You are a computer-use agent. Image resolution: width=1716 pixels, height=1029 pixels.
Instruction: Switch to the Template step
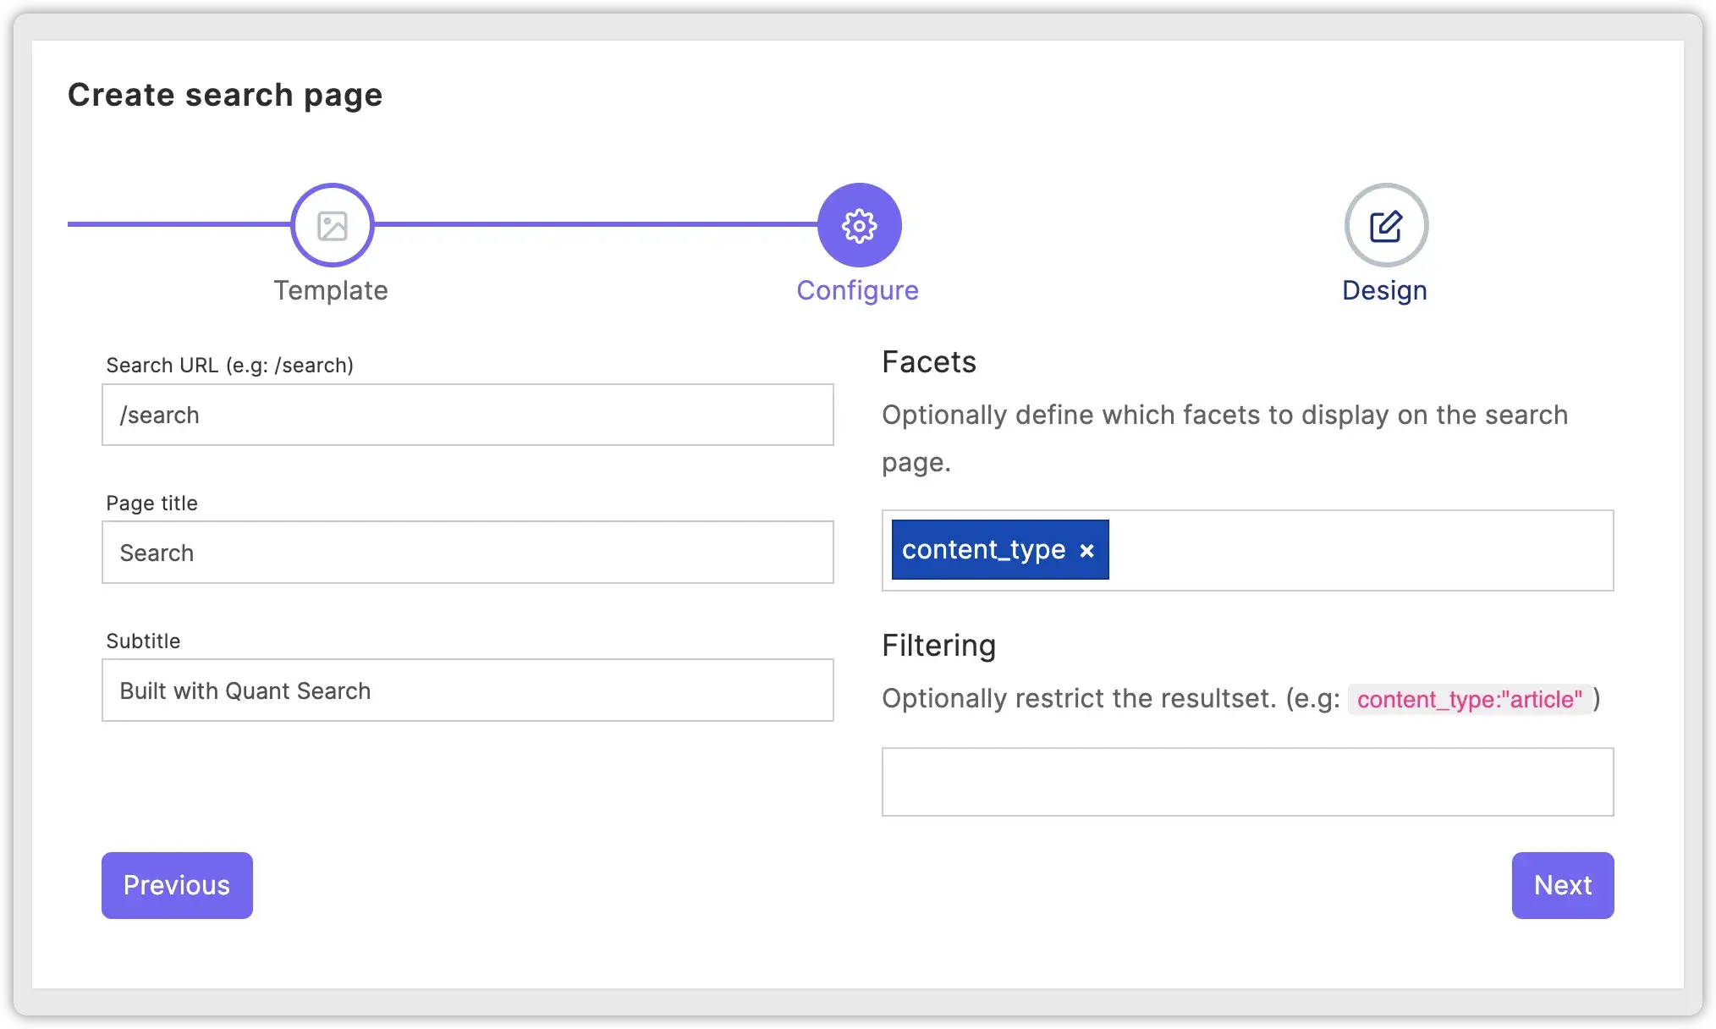point(331,290)
